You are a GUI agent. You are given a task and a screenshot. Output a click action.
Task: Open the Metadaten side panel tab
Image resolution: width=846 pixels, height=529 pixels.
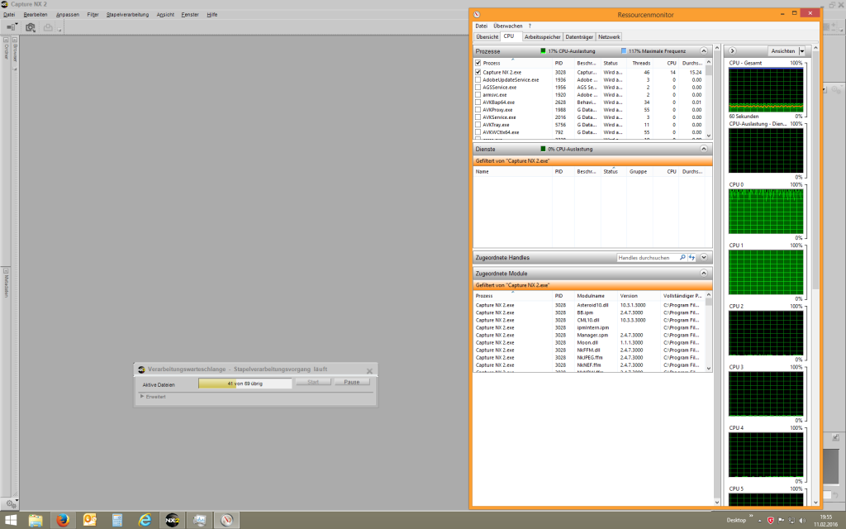coord(6,283)
